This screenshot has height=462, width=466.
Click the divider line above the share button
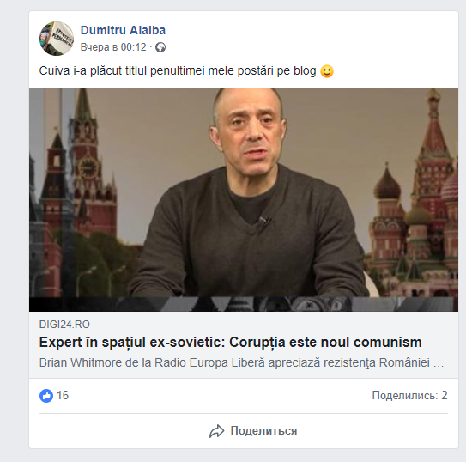click(x=244, y=413)
